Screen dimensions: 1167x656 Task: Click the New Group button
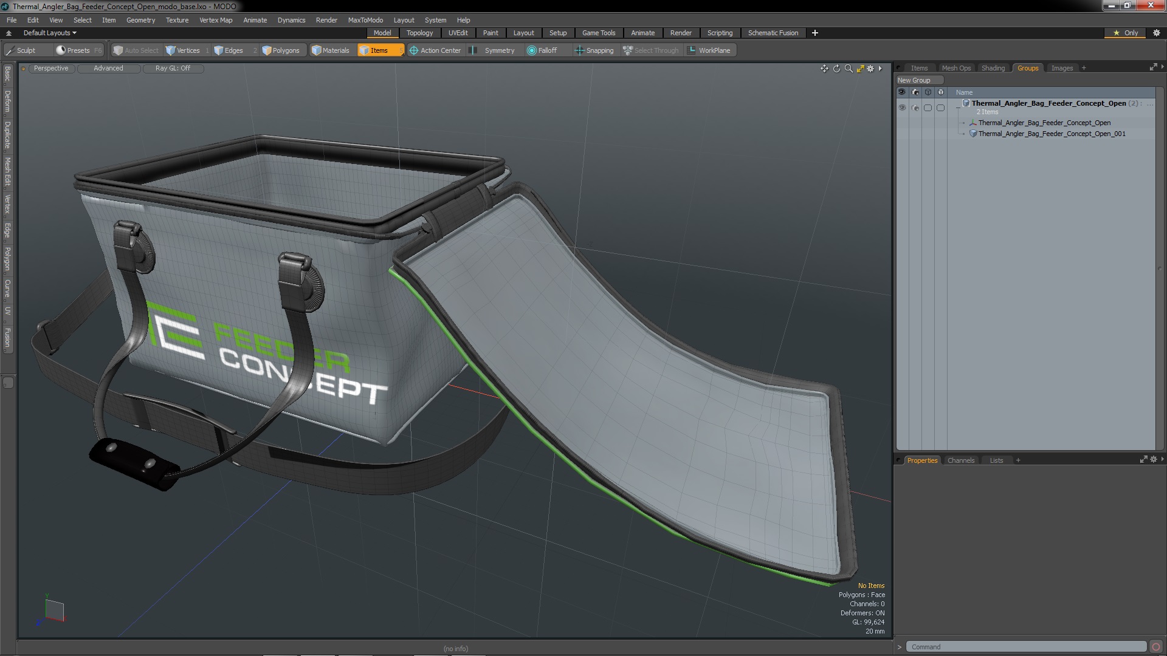pyautogui.click(x=919, y=80)
